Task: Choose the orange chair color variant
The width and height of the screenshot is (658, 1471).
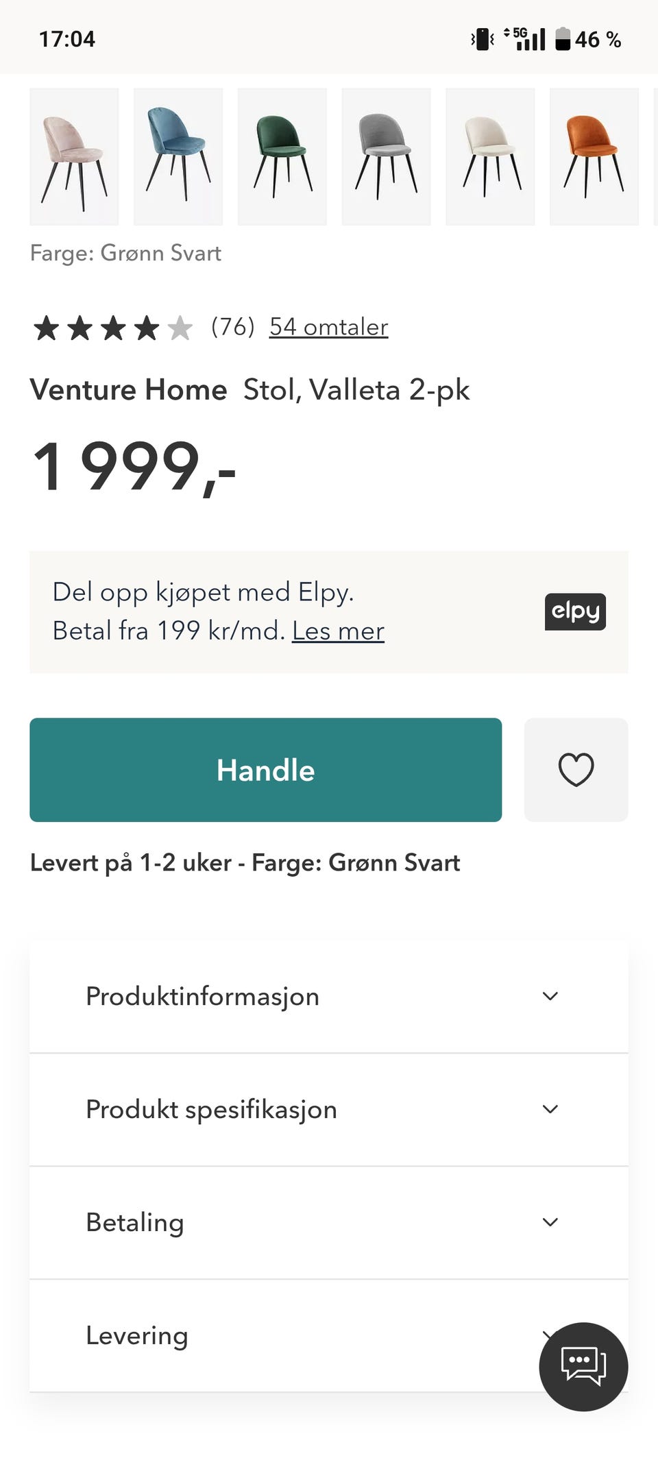Action: 594,157
